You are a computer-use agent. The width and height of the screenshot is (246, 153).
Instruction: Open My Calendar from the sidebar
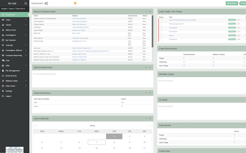(x=11, y=40)
